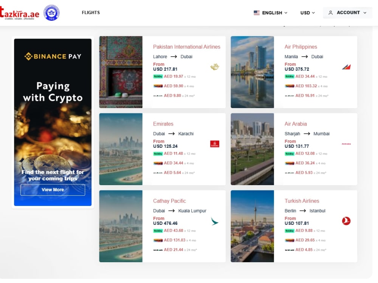378x283 pixels.
Task: Click the Pakistan International Airlines logo icon
Action: 215,67
